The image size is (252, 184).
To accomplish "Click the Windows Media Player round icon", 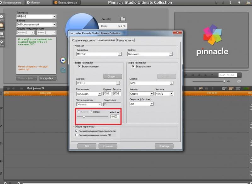I will [63, 60].
